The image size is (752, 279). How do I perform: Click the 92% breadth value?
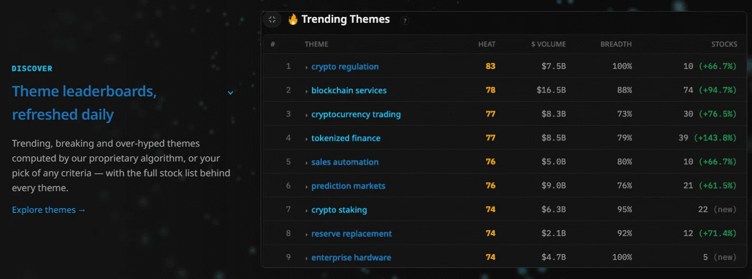pyautogui.click(x=624, y=233)
